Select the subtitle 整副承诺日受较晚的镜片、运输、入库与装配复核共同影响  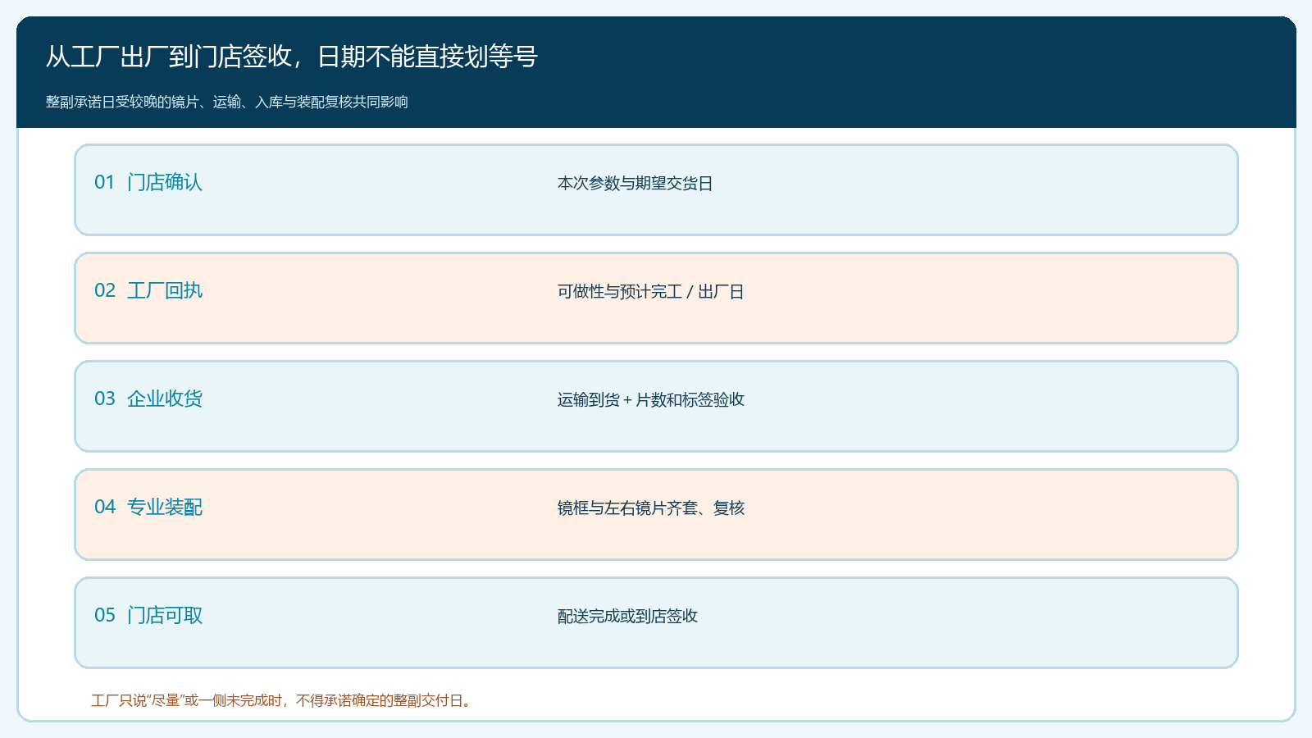tap(227, 102)
